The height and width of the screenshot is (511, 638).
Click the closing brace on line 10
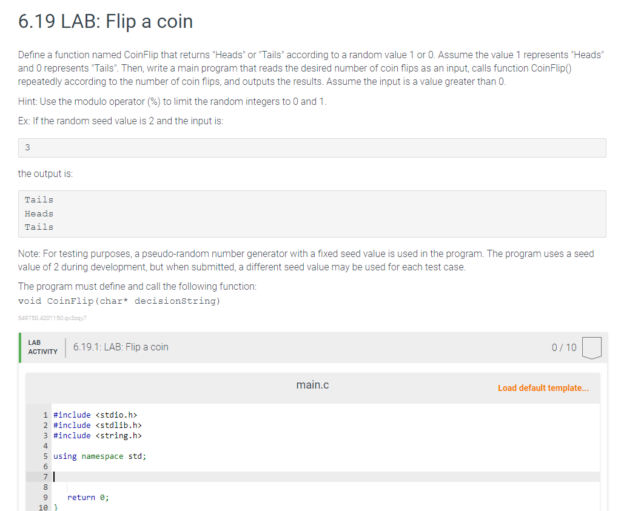click(55, 507)
